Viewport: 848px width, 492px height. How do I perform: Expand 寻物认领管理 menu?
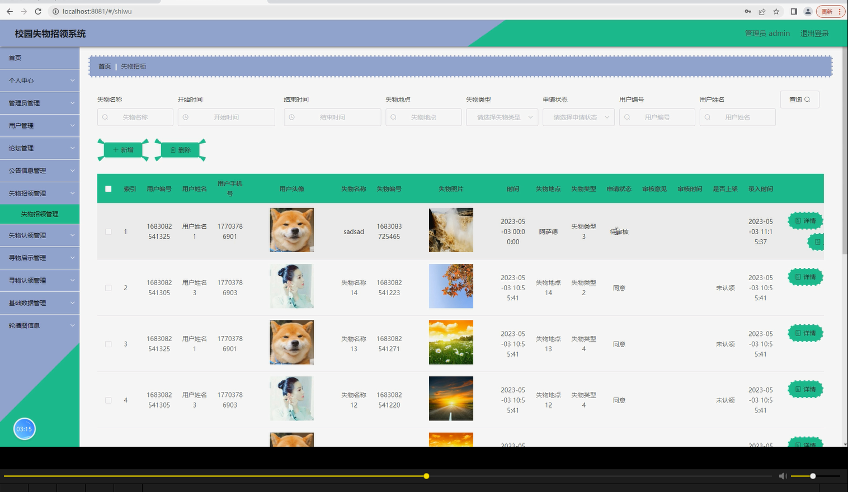[x=40, y=281]
